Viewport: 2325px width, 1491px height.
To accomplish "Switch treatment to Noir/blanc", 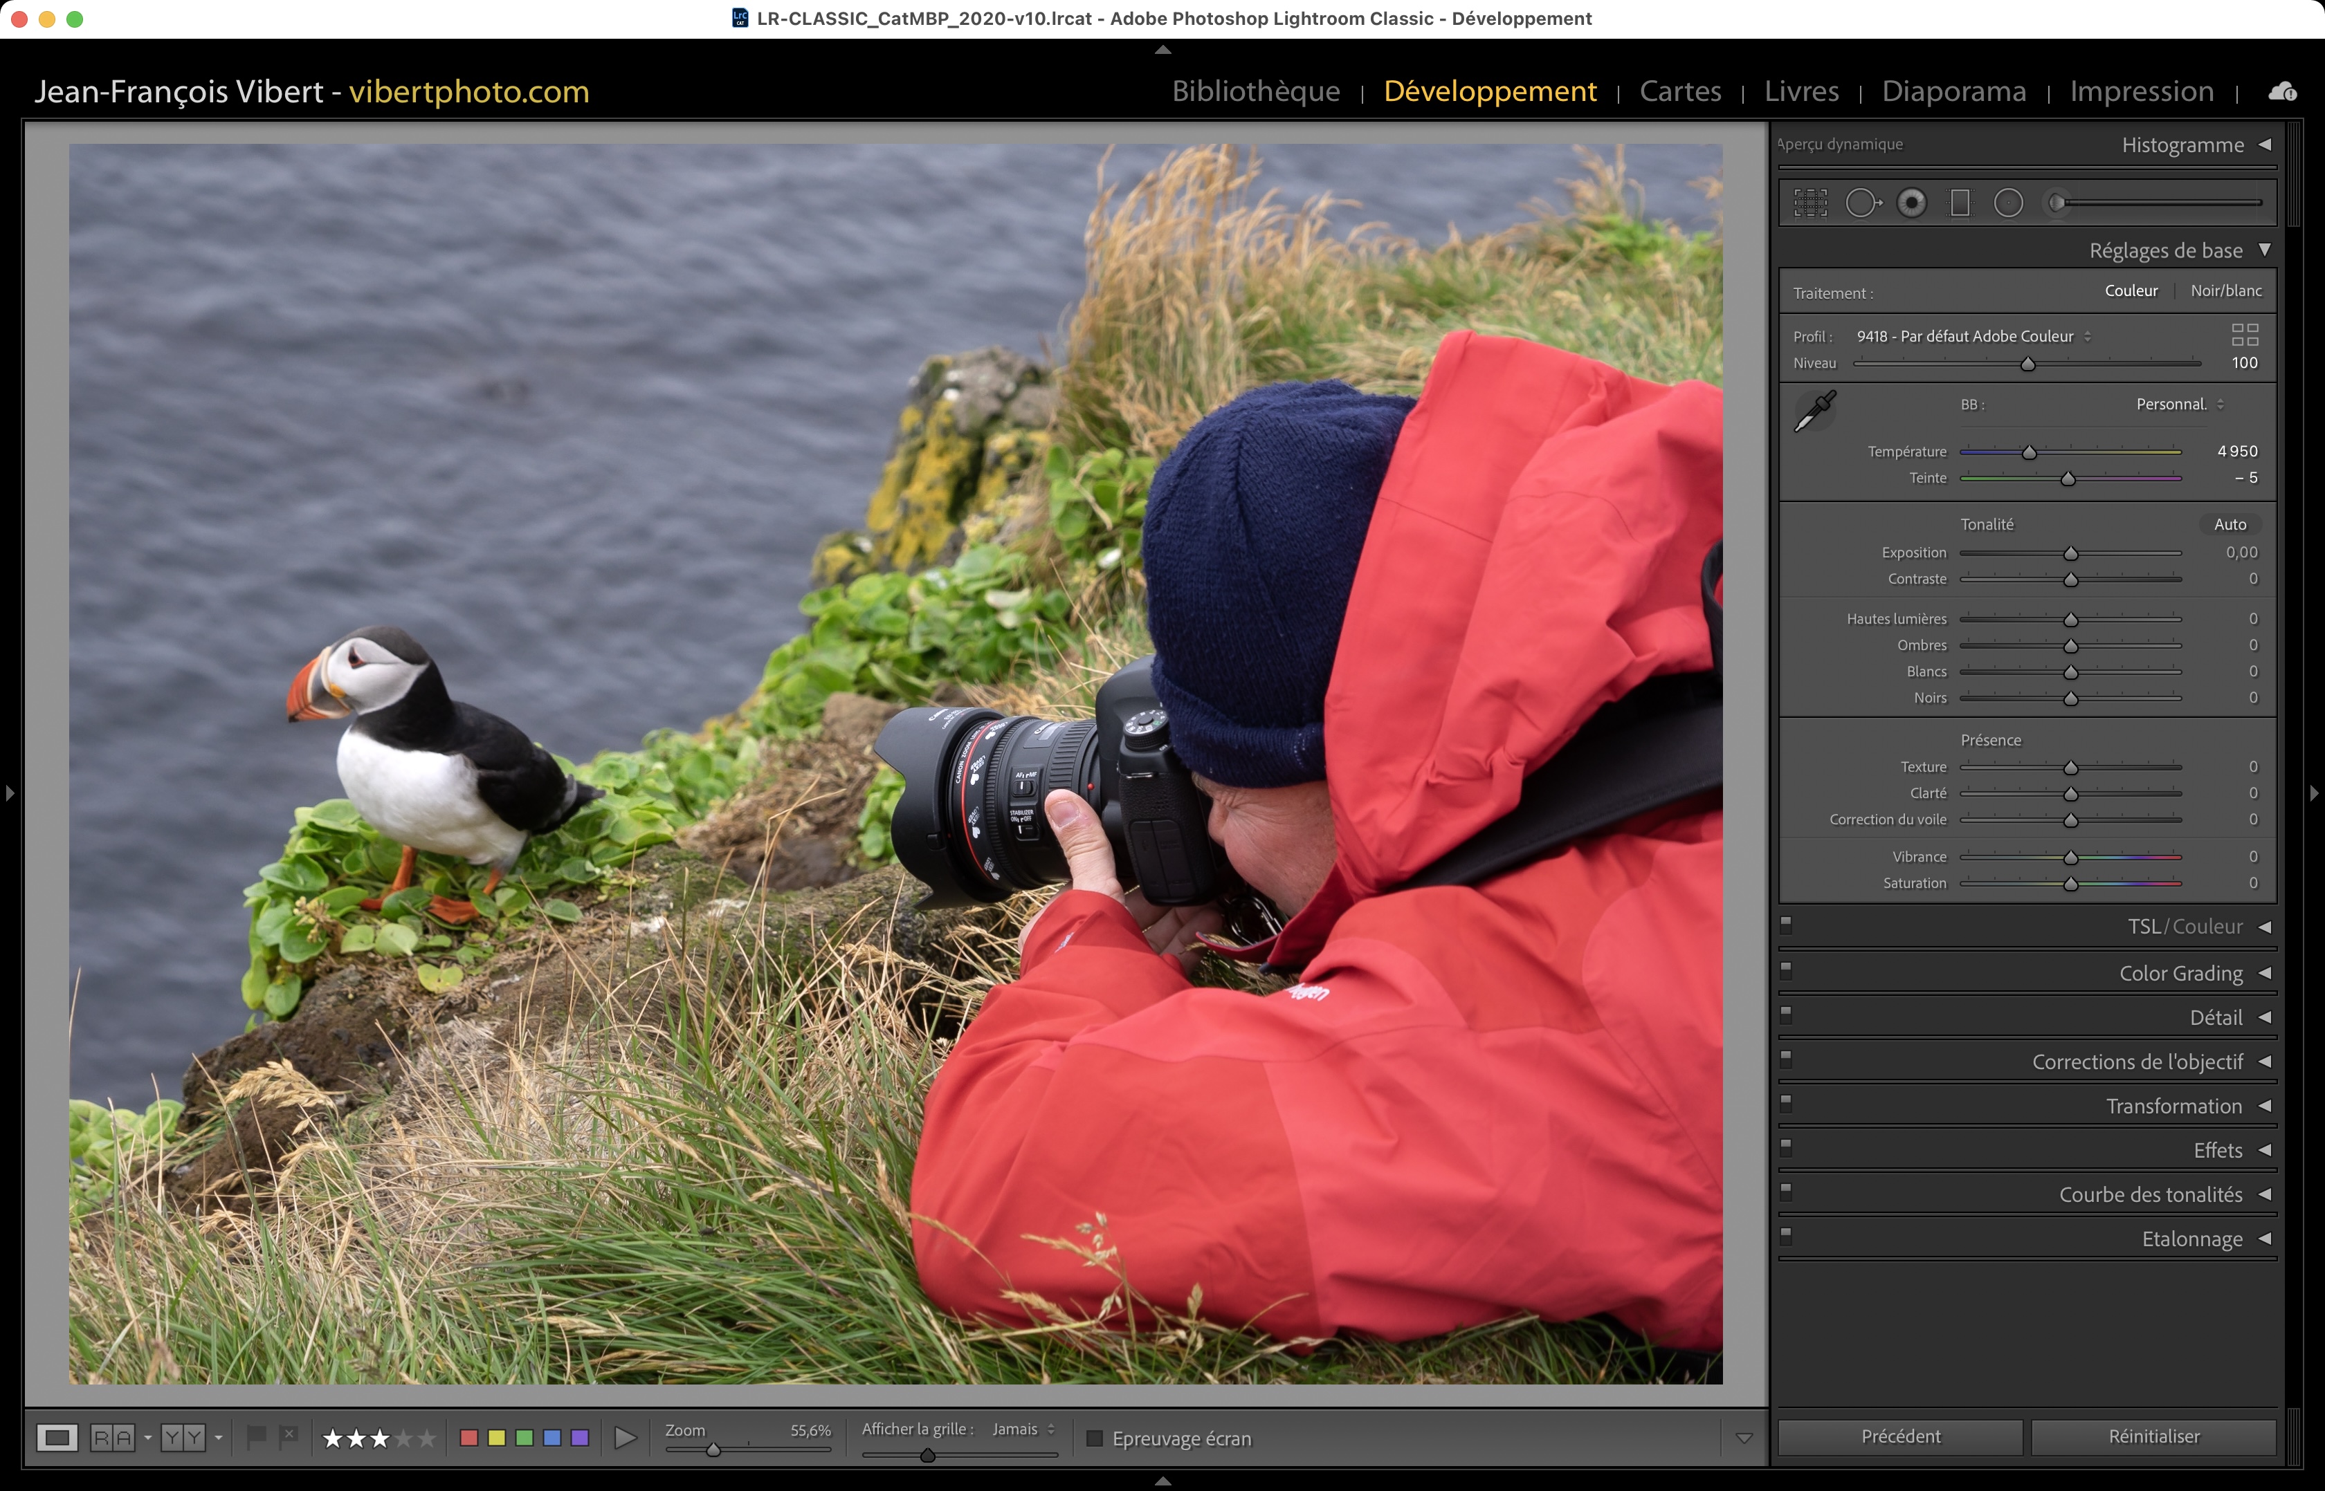I will 2225,291.
